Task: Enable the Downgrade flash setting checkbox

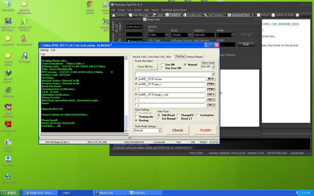Action: click(136, 117)
